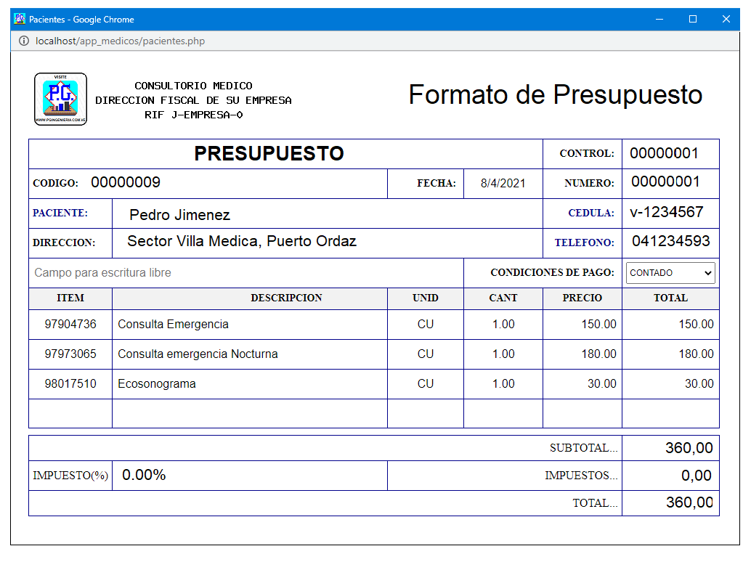Viewport: 751px width, 562px height.
Task: Minimize the Pacientes Chrome window
Action: (659, 19)
